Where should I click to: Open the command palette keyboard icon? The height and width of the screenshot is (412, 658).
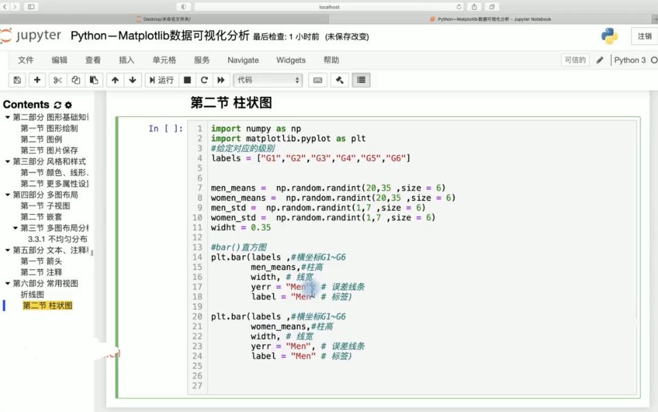click(318, 80)
